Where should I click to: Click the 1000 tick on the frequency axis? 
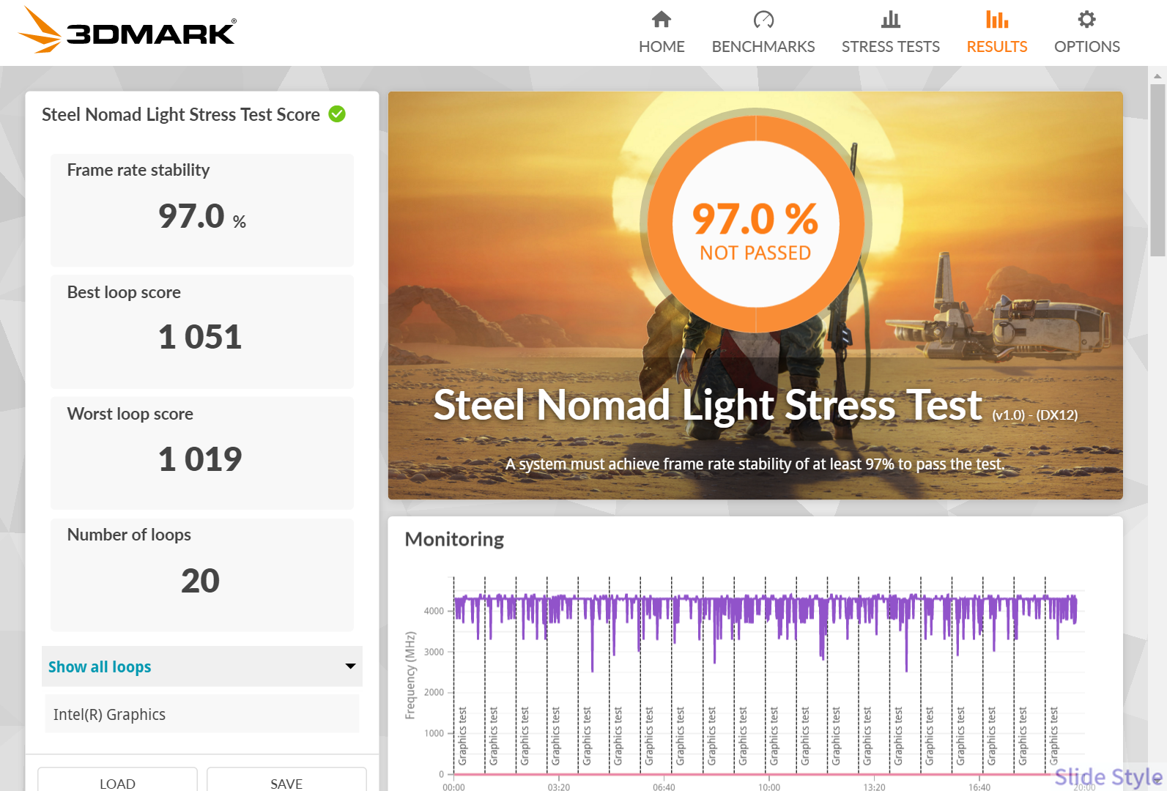pos(434,733)
